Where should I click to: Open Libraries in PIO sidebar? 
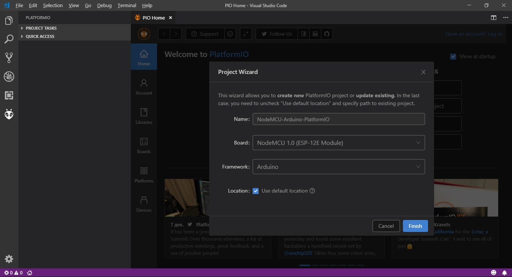144,116
